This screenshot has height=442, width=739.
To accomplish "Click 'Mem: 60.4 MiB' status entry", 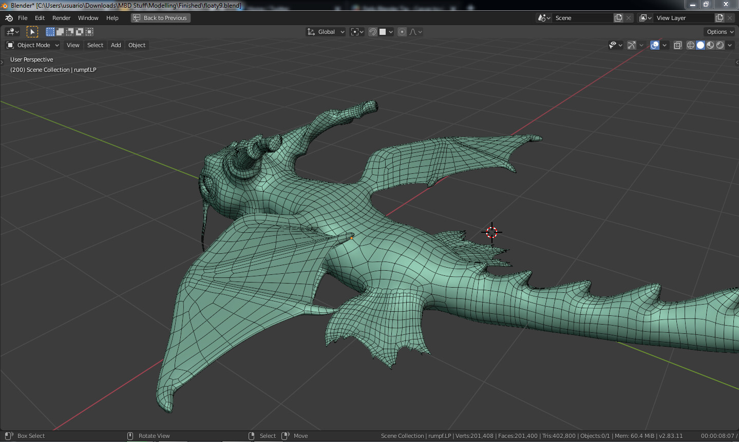I will [635, 436].
